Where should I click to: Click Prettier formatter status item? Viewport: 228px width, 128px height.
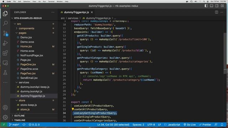pyautogui.click(x=205, y=125)
